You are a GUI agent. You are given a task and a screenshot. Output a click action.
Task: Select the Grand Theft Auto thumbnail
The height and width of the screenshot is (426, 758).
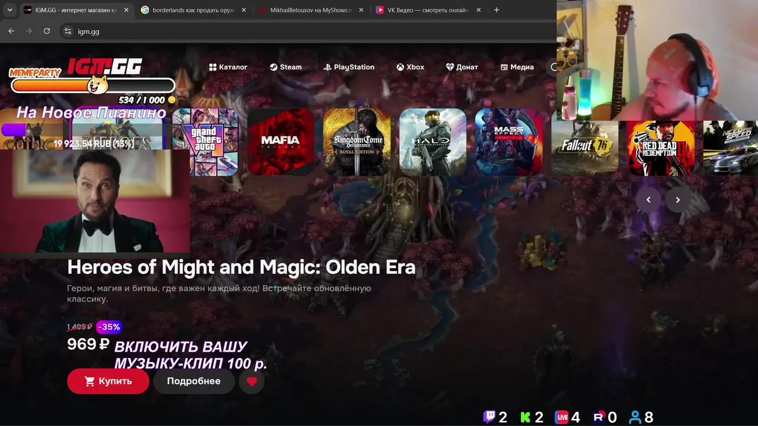[205, 142]
